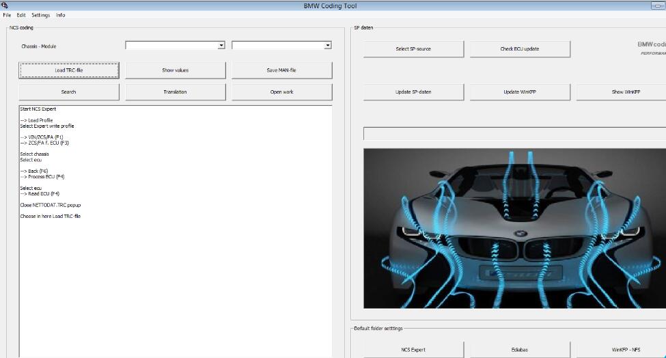Image resolution: width=666 pixels, height=358 pixels.
Task: Click the Load TRC-file button
Action: pyautogui.click(x=69, y=70)
